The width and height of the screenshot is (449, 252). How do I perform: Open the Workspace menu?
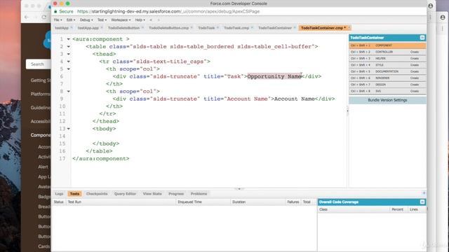pyautogui.click(x=121, y=20)
